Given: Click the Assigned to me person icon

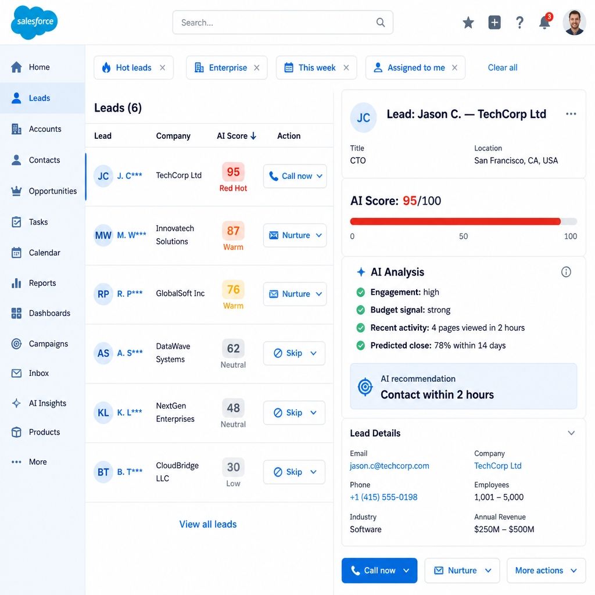Looking at the screenshot, I should coord(378,67).
